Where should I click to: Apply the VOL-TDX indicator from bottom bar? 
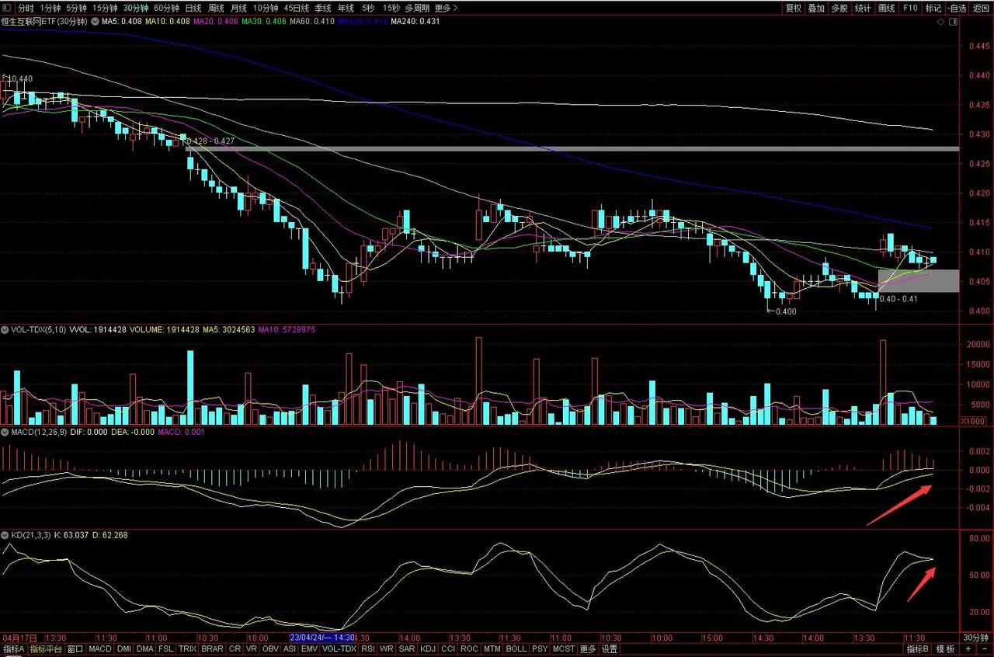pyautogui.click(x=339, y=648)
